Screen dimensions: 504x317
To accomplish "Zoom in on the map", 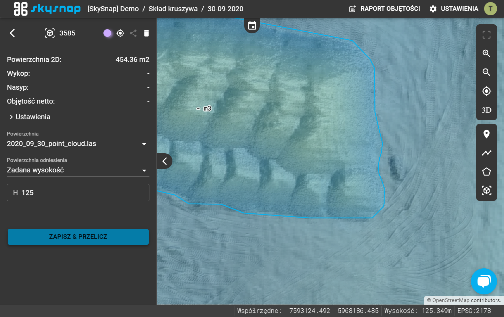I will [487, 53].
